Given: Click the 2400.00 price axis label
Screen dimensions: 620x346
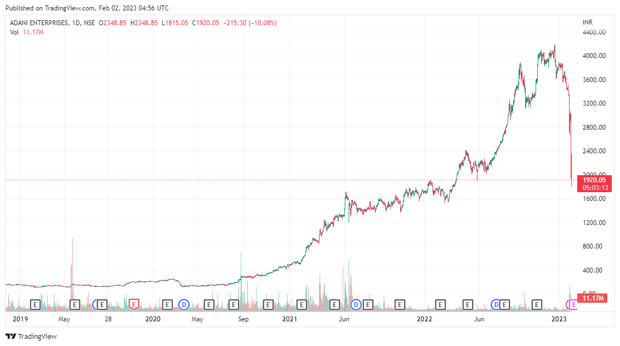Looking at the screenshot, I should pyautogui.click(x=594, y=151).
